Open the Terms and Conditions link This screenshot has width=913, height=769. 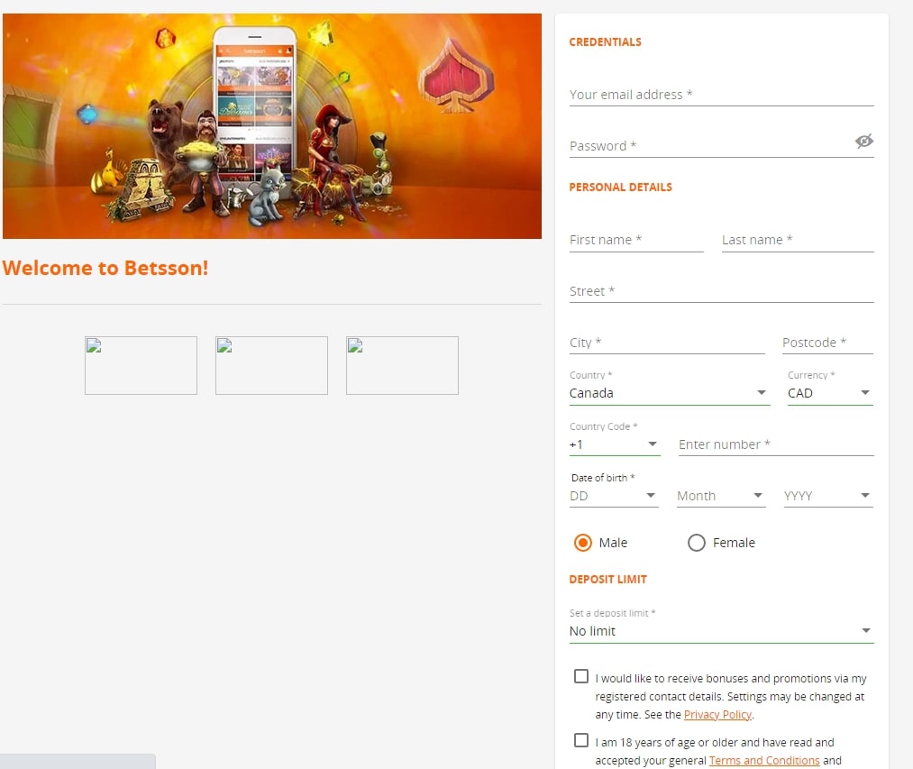click(763, 760)
